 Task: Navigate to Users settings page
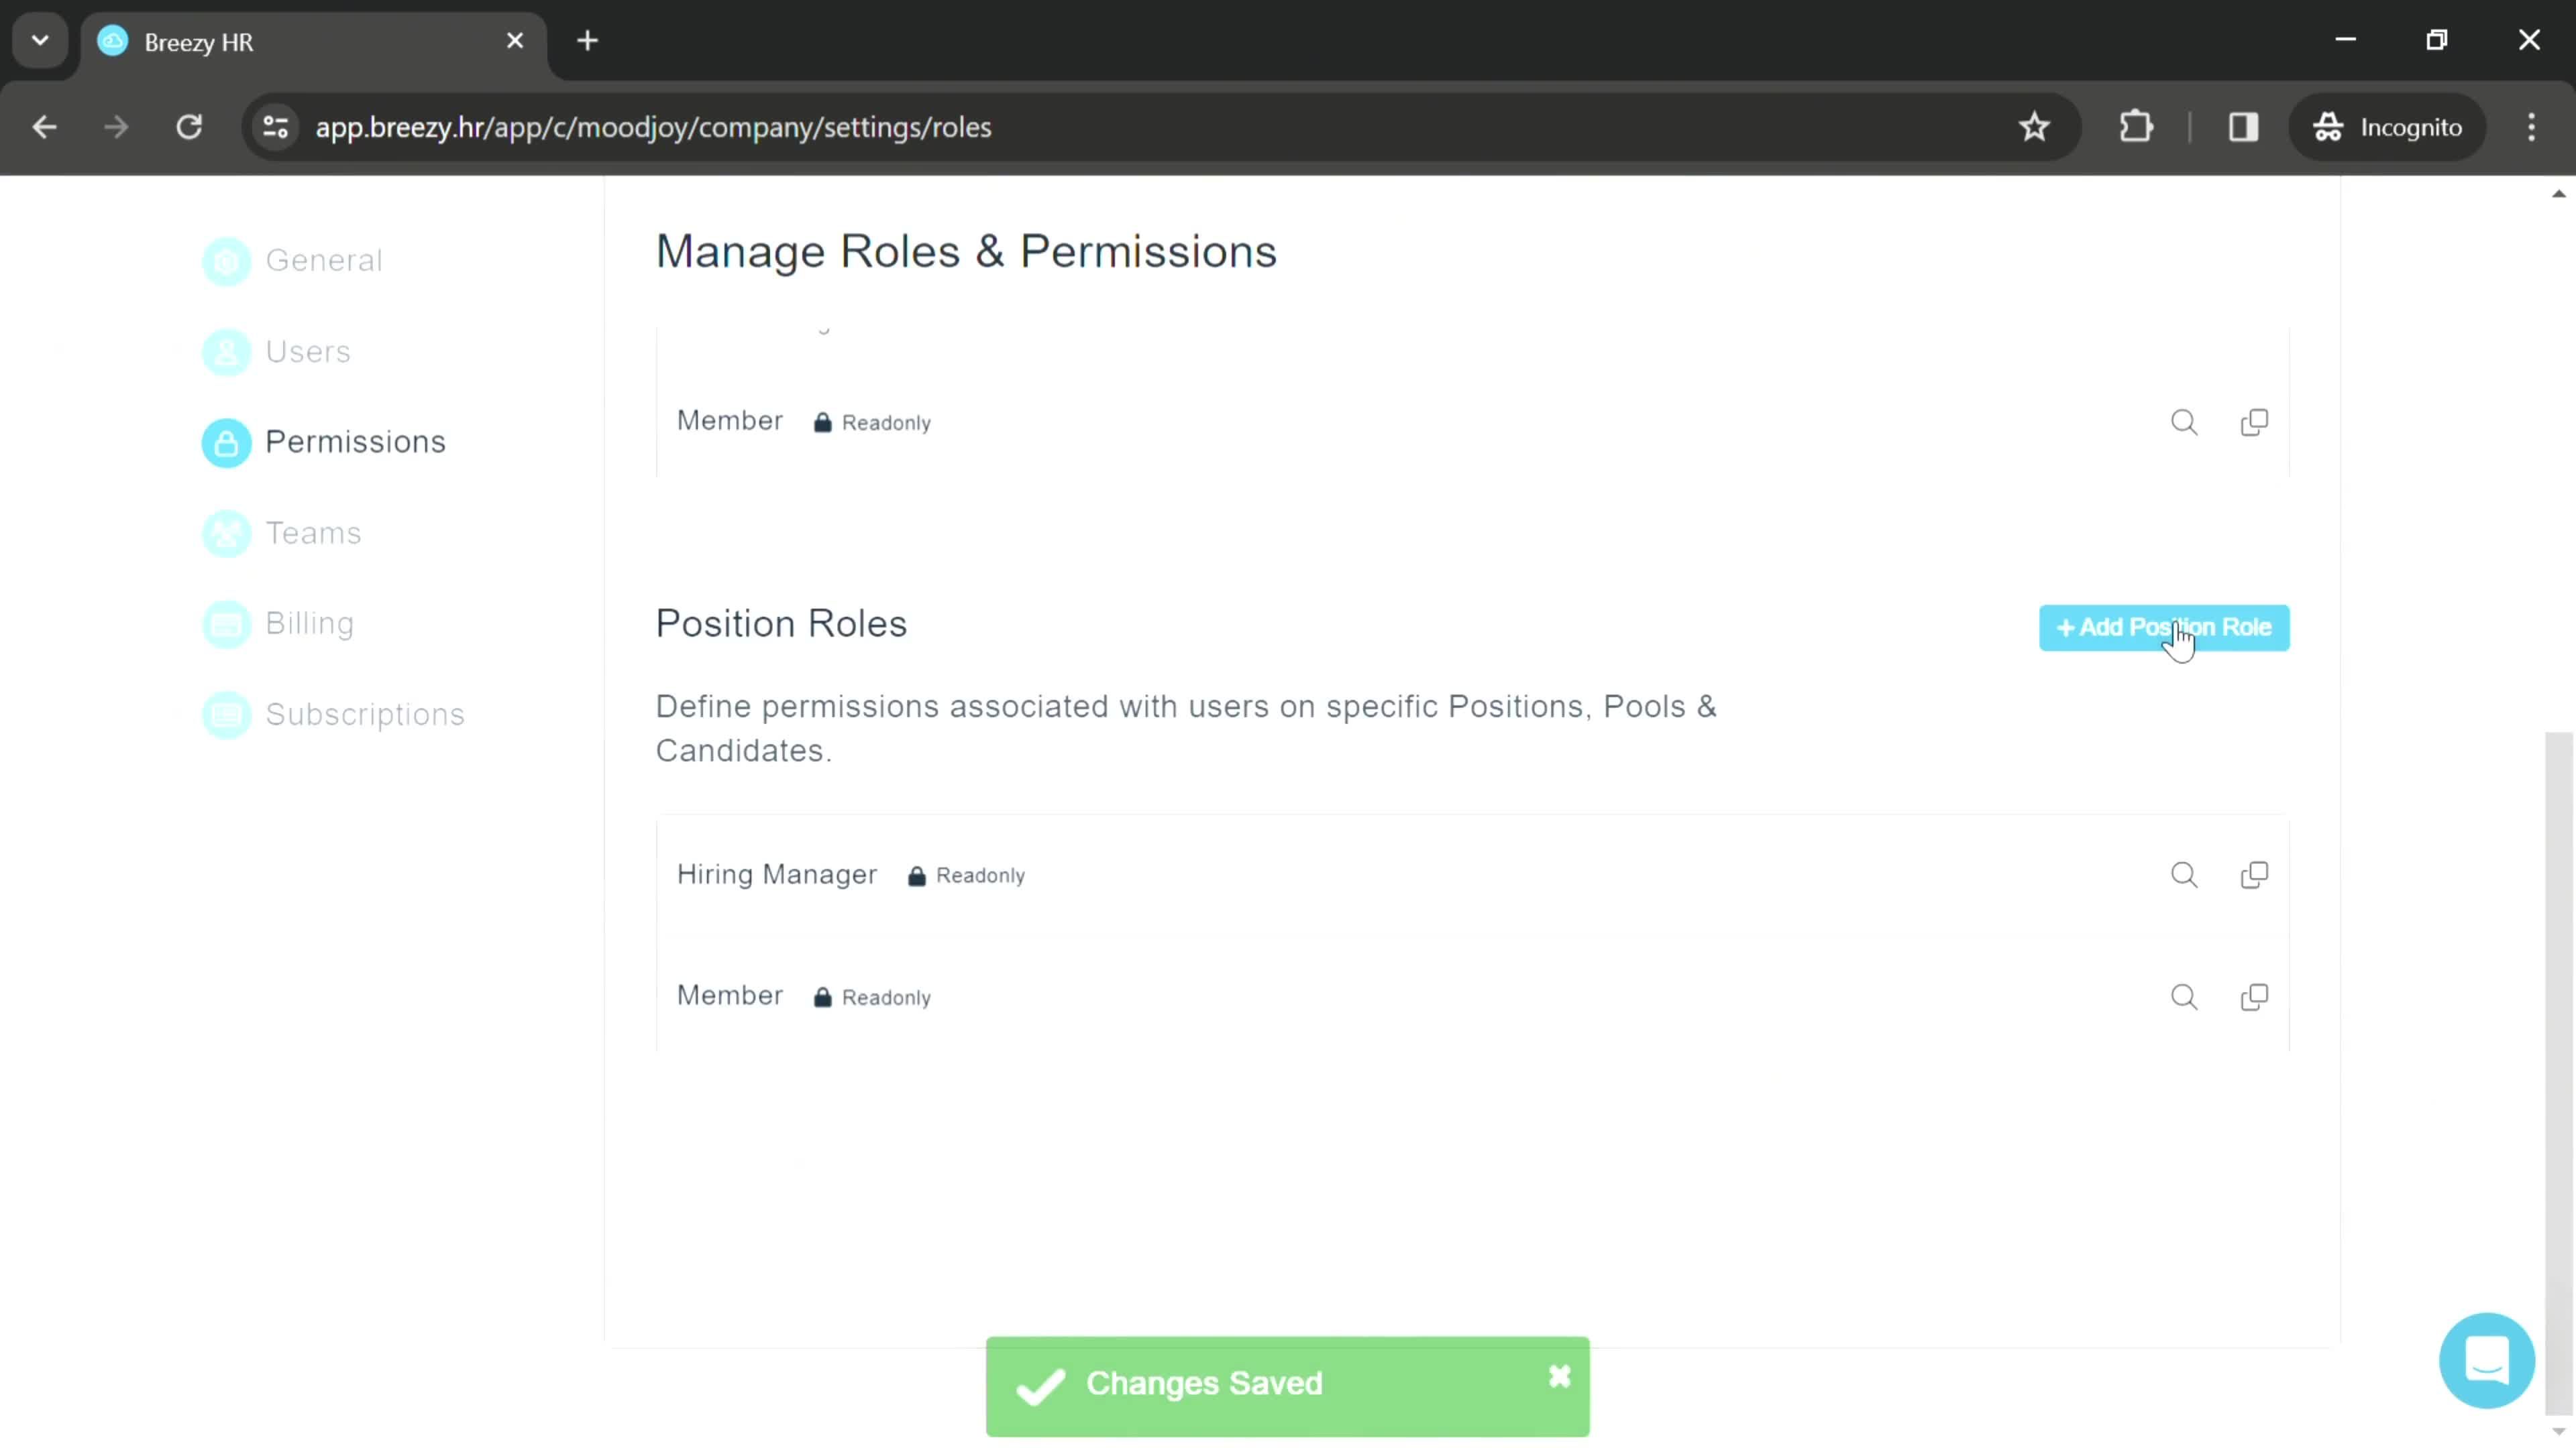(x=308, y=350)
